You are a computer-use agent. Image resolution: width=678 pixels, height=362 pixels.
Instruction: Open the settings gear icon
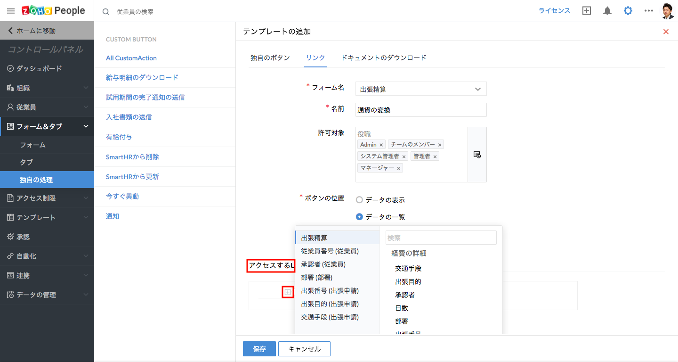[x=628, y=11]
